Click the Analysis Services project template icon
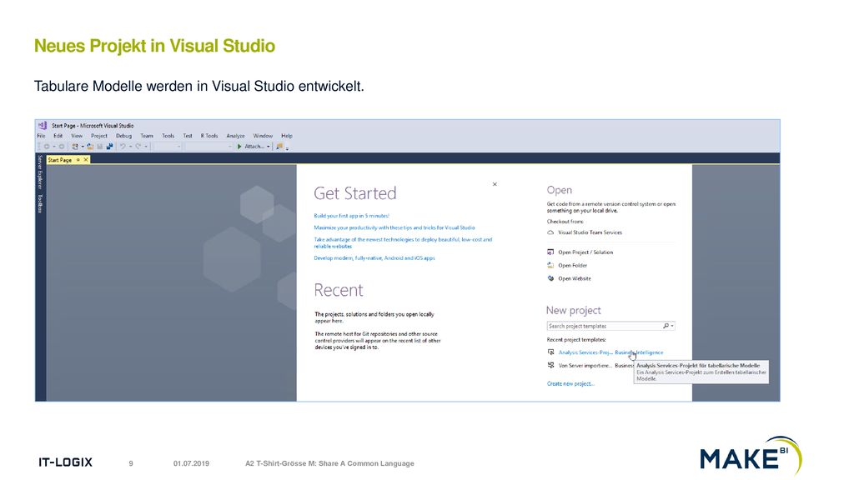This screenshot has width=854, height=480. (550, 352)
